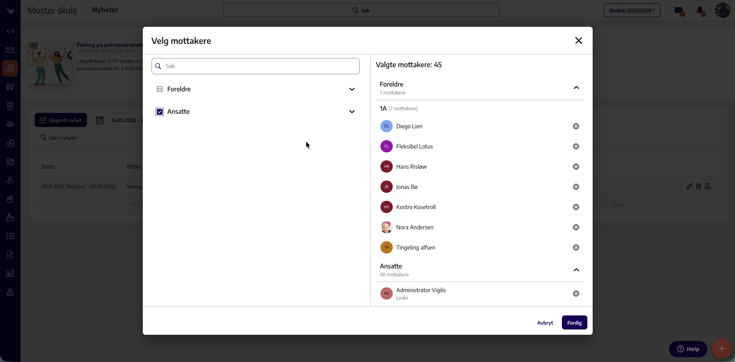Expand the Foreldre group in the left list
This screenshot has height=362, width=735.
click(352, 89)
